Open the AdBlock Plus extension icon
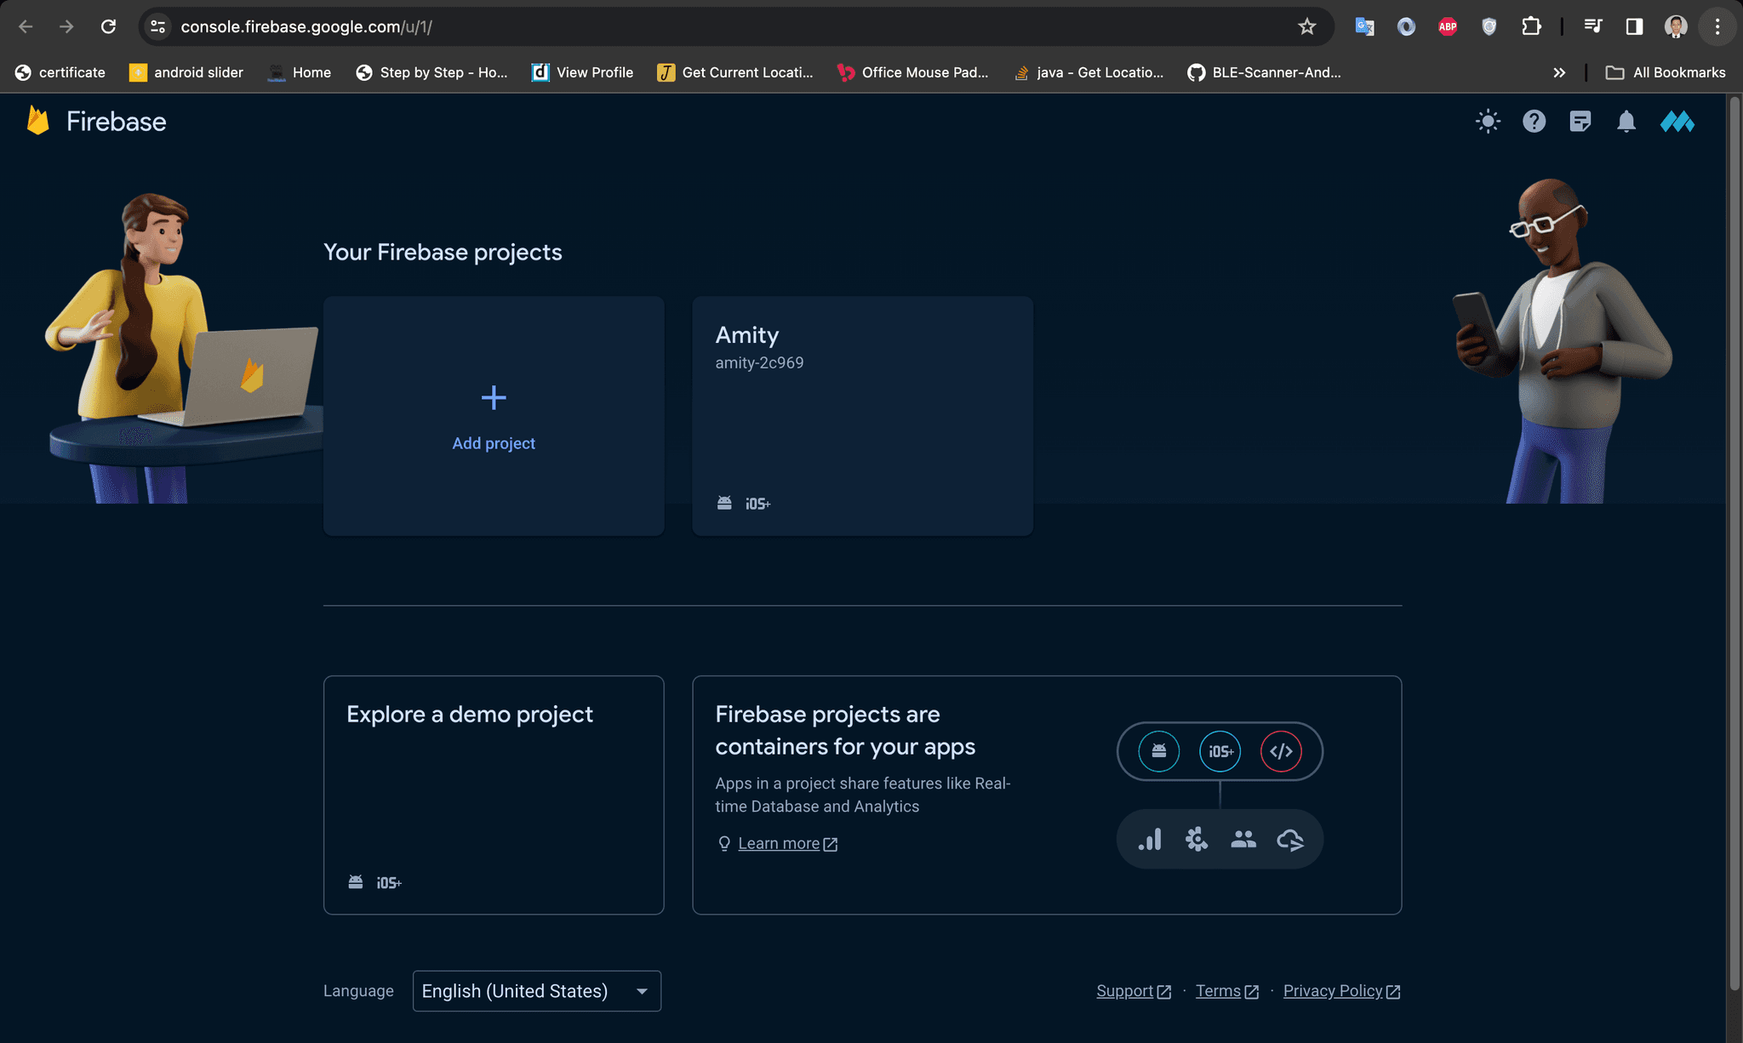 pyautogui.click(x=1448, y=26)
